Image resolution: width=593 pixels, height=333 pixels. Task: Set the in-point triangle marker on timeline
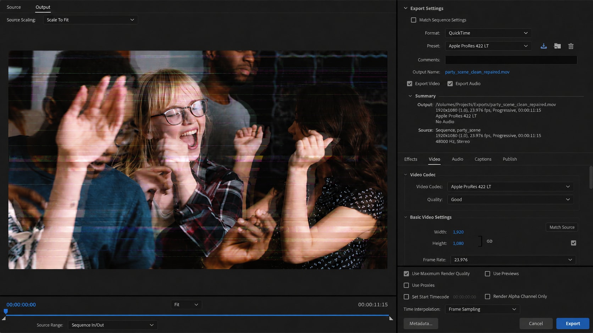point(4,318)
